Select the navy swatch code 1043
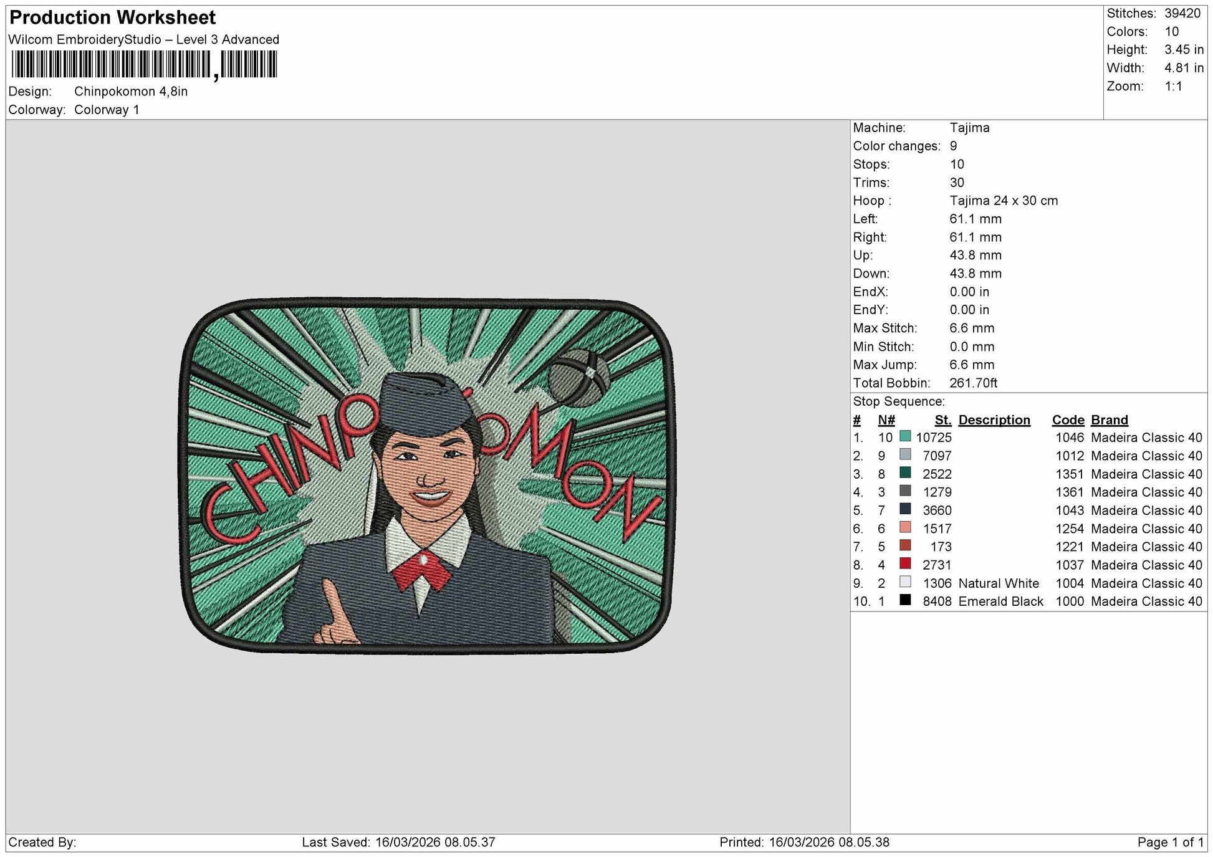The height and width of the screenshot is (857, 1213). click(x=905, y=509)
